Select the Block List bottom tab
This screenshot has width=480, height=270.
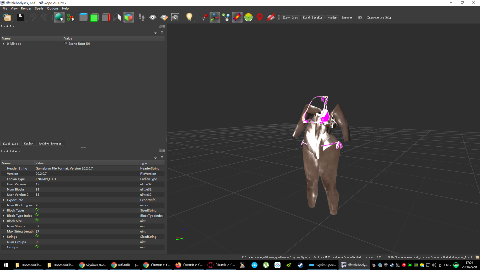pos(10,144)
